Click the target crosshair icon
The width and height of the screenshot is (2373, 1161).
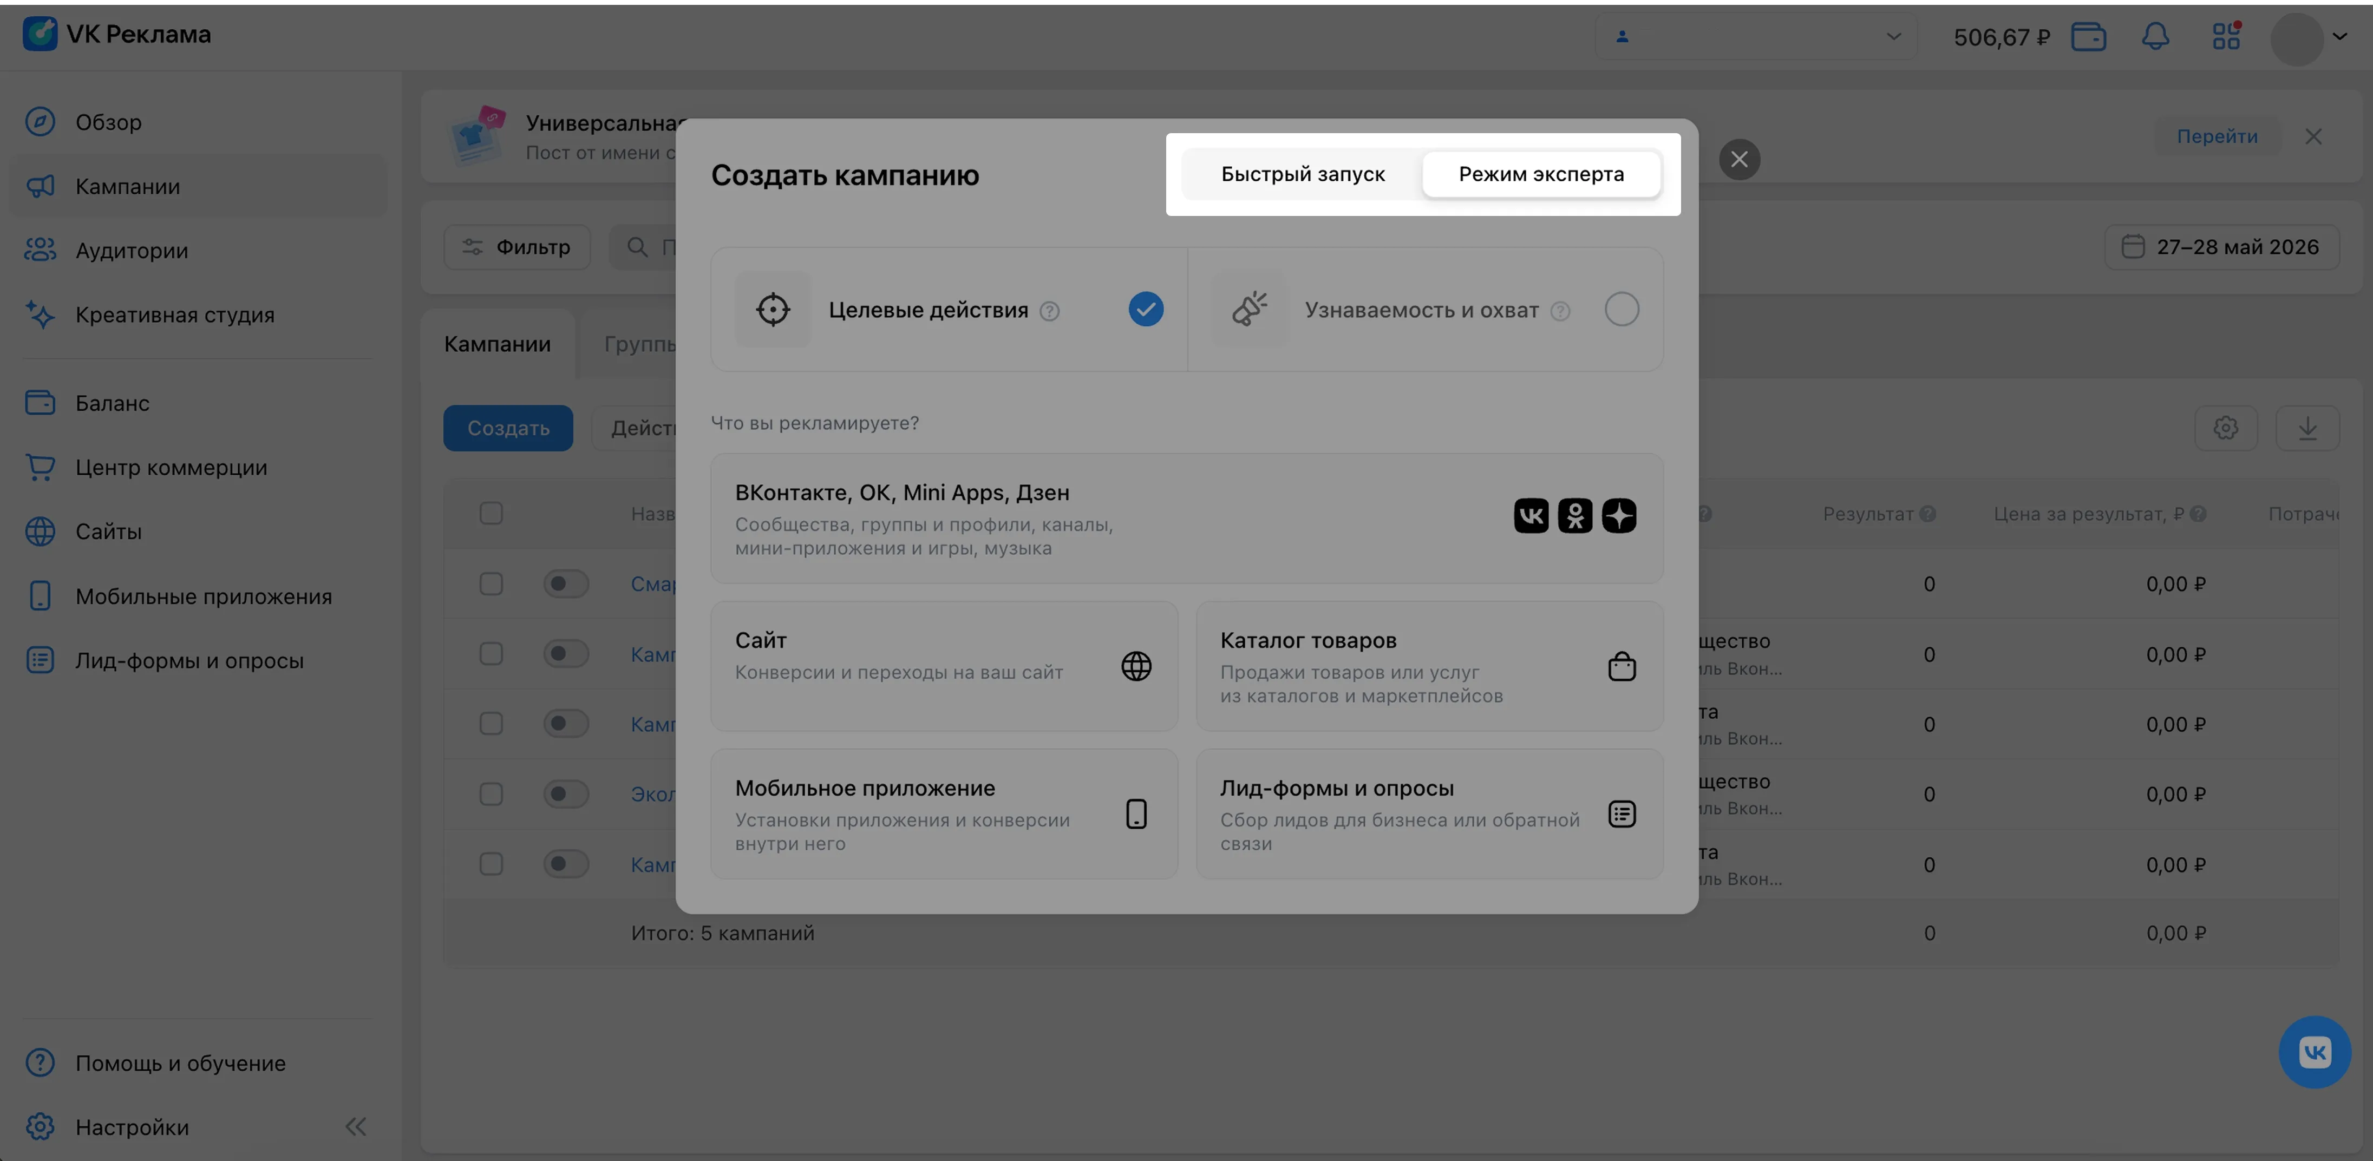point(773,310)
